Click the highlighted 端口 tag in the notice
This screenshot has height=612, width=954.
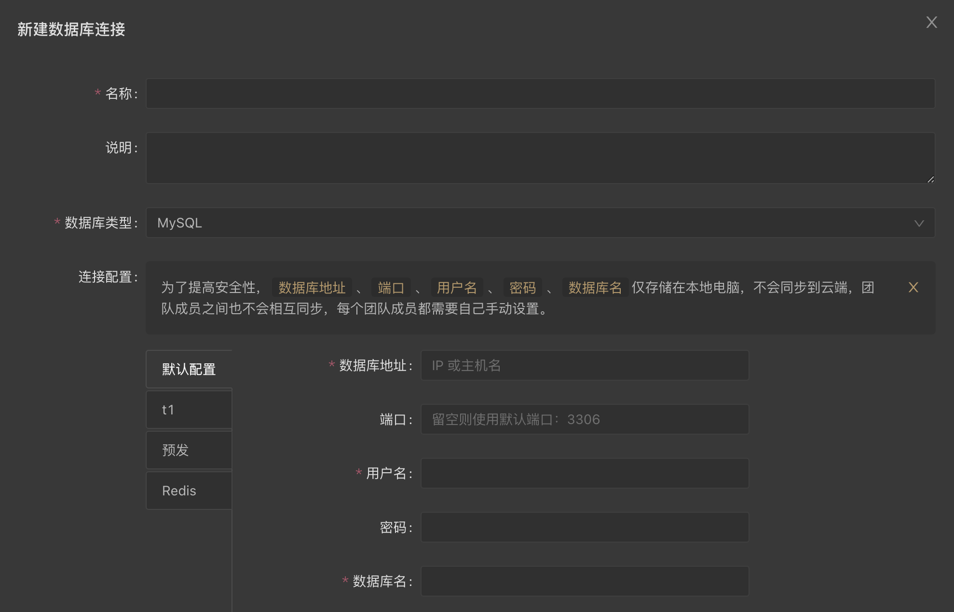coord(392,288)
